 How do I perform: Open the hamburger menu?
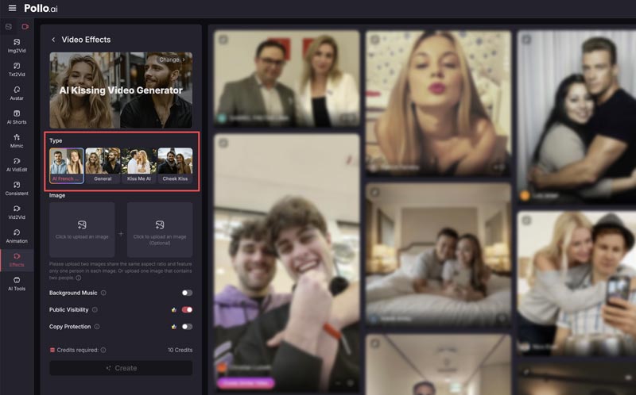[x=12, y=8]
